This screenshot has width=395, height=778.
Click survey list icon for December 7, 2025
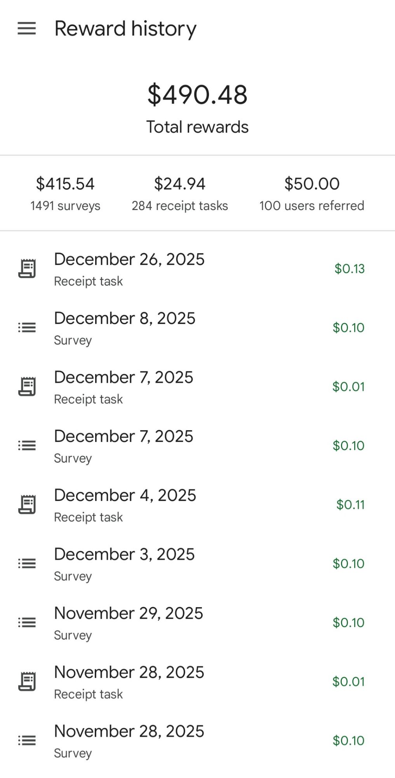click(27, 445)
